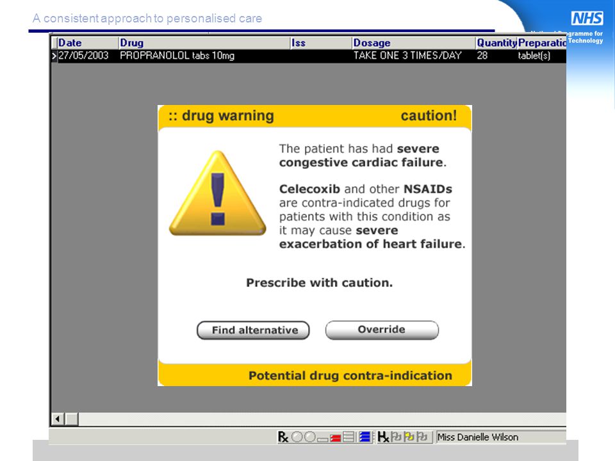Screen dimensions: 615x461
Task: Click the Hx history icon
Action: point(383,437)
